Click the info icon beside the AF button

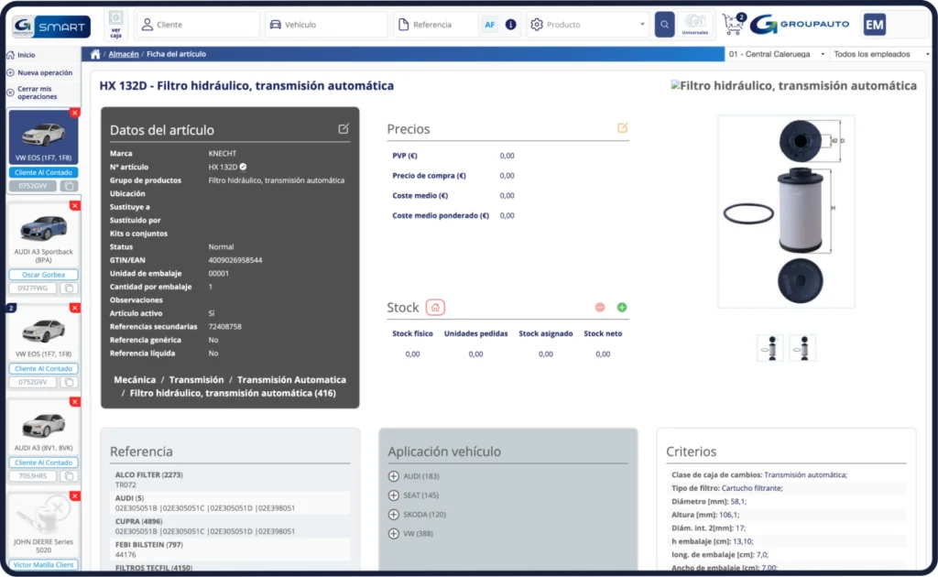pos(510,25)
